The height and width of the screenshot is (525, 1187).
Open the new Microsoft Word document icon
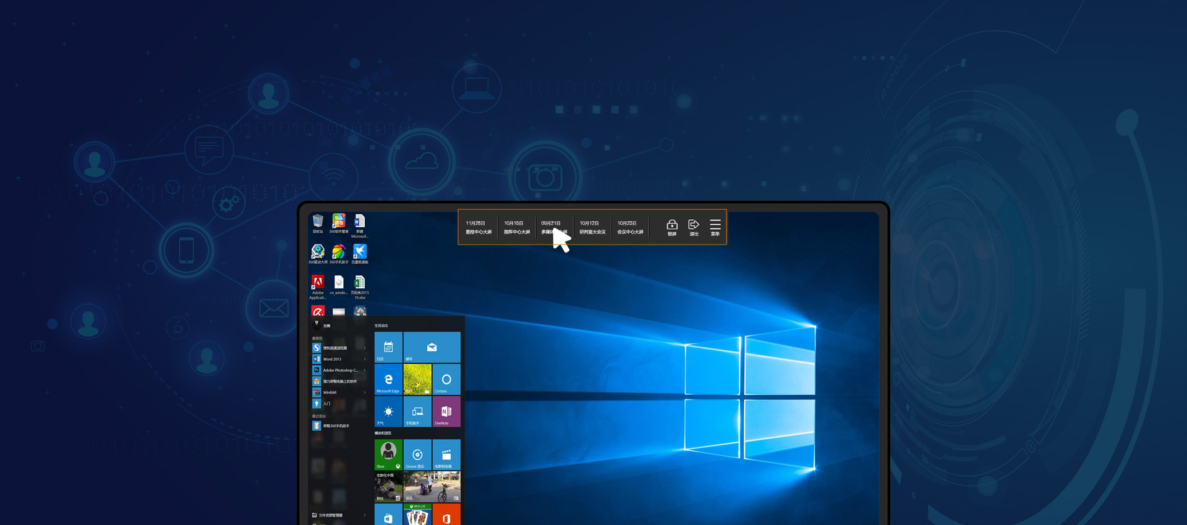360,226
